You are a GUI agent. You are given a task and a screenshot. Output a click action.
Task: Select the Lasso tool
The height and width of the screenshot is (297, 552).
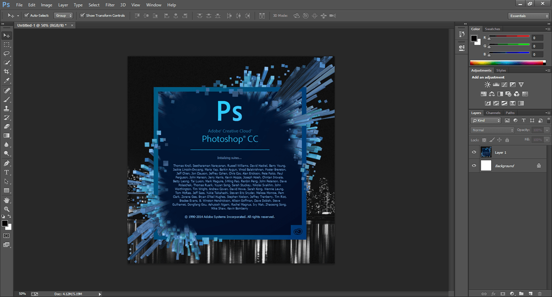[6, 54]
